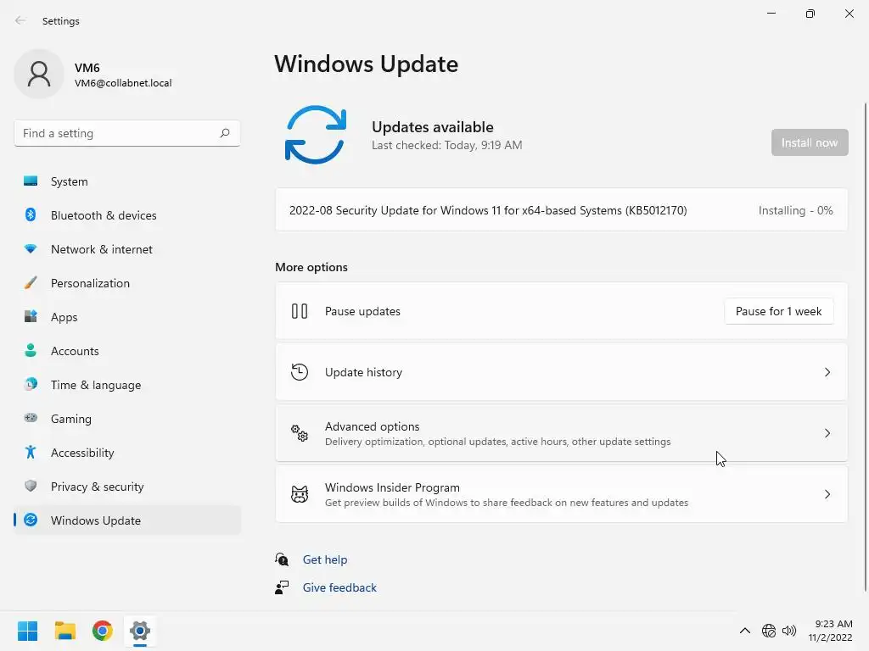Click the Windows Update sync icon in sidebar
Screen dimensions: 869x651
point(31,520)
